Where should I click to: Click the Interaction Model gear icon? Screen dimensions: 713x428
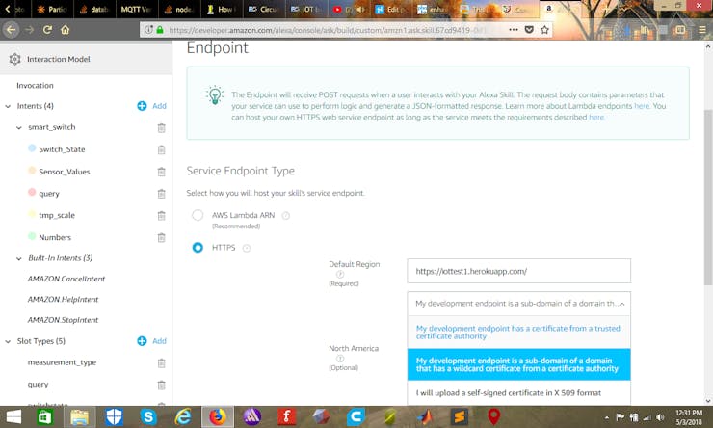(x=14, y=59)
